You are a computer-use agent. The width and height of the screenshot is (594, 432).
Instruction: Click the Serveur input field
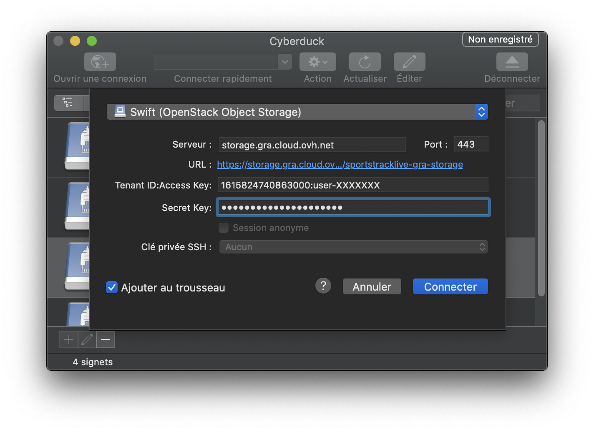312,145
